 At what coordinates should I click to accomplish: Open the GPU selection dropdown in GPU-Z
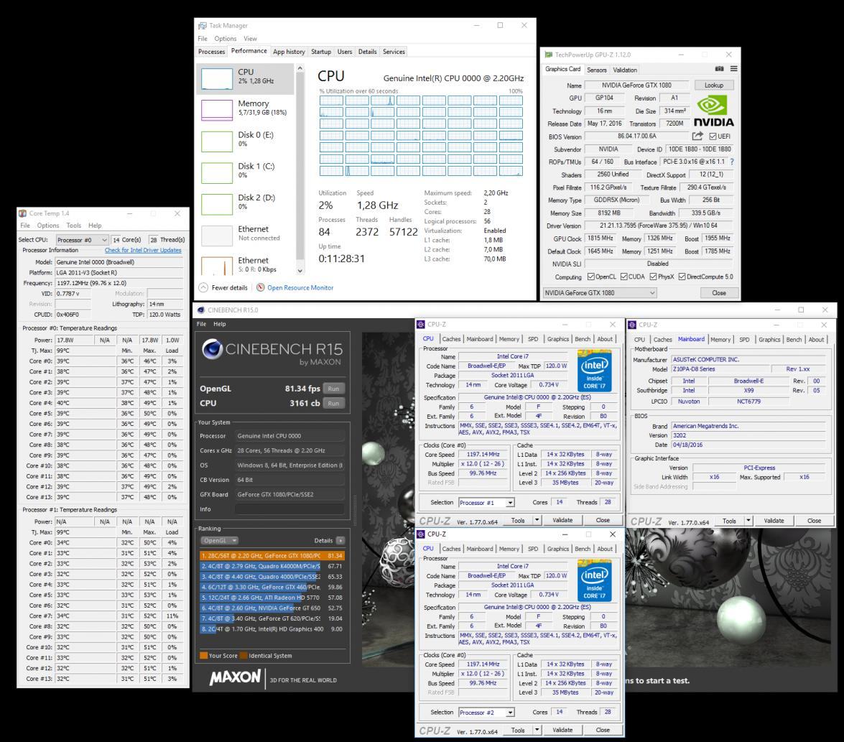pyautogui.click(x=600, y=293)
